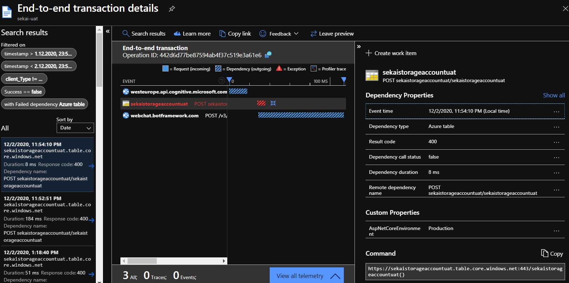Open the ellipsis menu for Dependency call status
The height and width of the screenshot is (283, 569).
557,157
